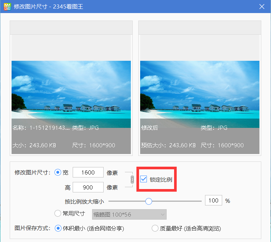Click the chain link icon beside pixel fields
The image size is (271, 242).
[132, 180]
